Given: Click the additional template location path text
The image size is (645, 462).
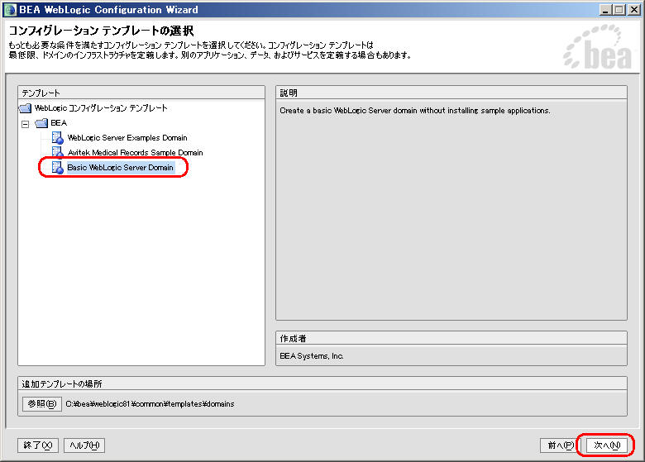Looking at the screenshot, I should 150,403.
